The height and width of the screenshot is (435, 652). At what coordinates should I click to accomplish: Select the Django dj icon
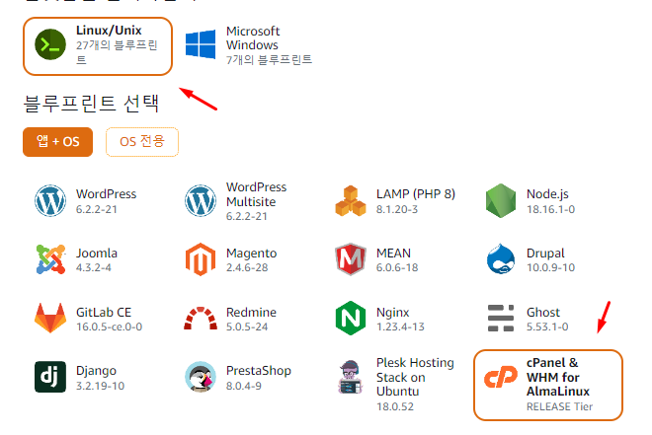pyautogui.click(x=50, y=377)
